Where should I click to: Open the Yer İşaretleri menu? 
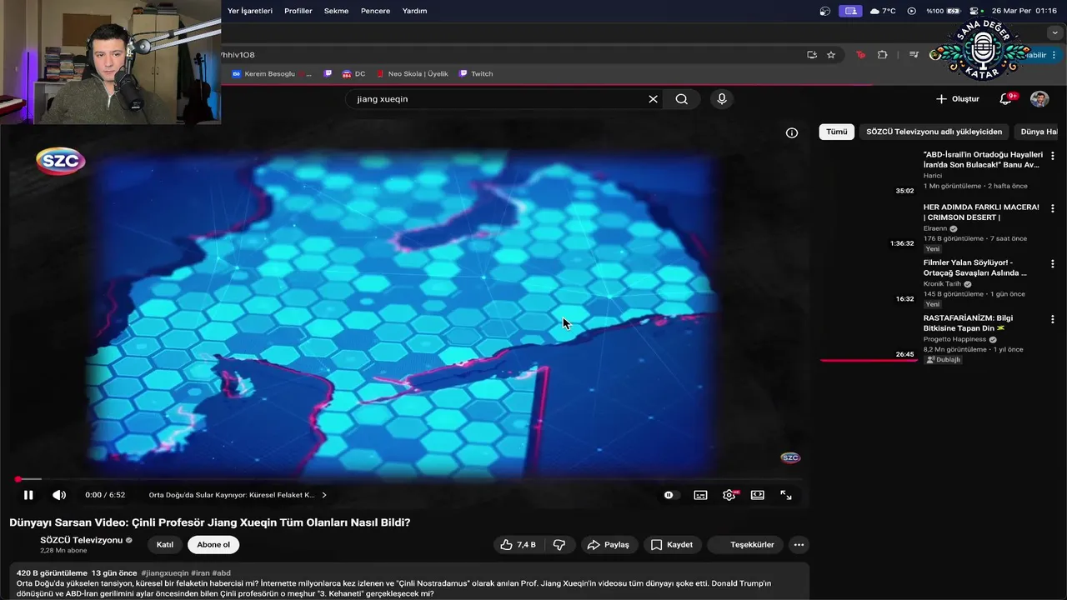pyautogui.click(x=250, y=11)
